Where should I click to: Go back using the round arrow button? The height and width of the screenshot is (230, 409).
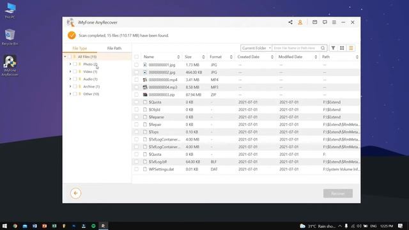(x=75, y=193)
